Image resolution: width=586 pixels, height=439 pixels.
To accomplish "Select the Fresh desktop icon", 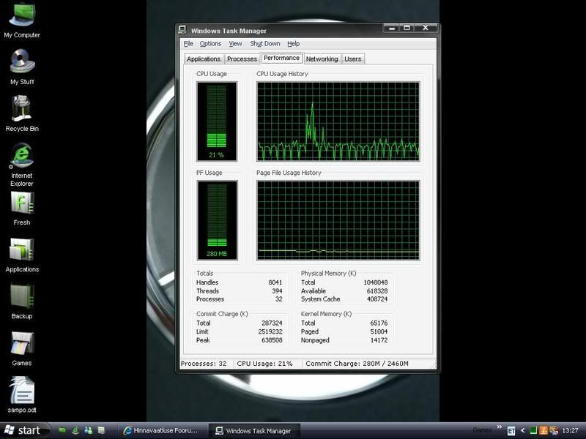I will tap(22, 209).
